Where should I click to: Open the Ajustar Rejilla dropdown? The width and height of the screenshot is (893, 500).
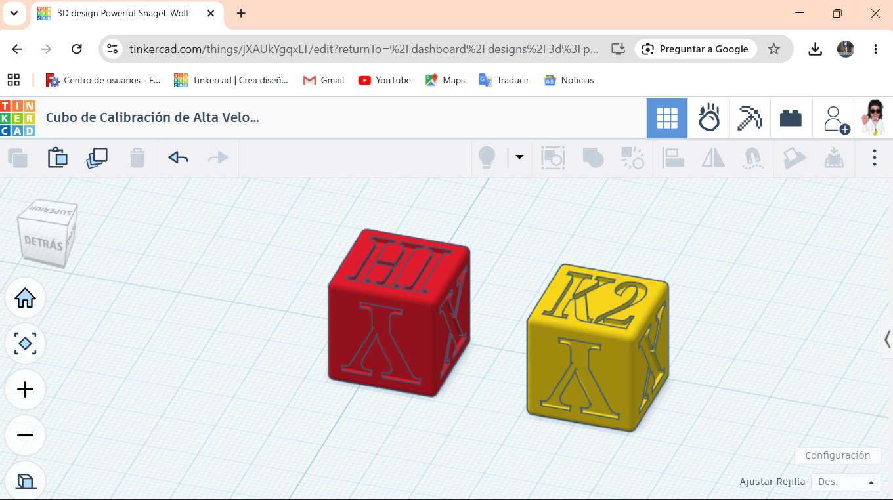click(846, 482)
